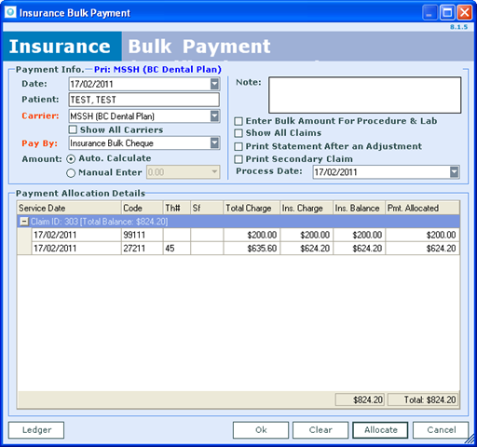
Task: Click the Claim ID 303 header row text
Action: [100, 222]
